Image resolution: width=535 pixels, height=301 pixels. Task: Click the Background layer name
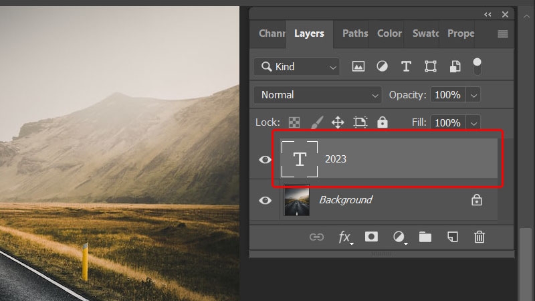(x=345, y=199)
